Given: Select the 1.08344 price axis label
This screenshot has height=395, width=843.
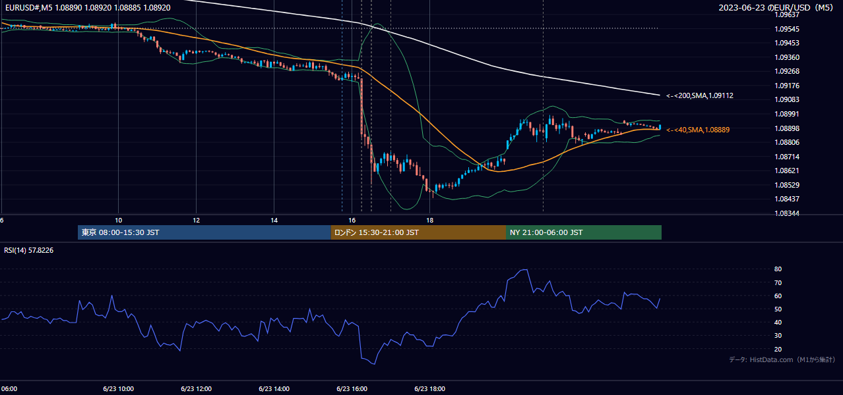Looking at the screenshot, I should click(788, 213).
